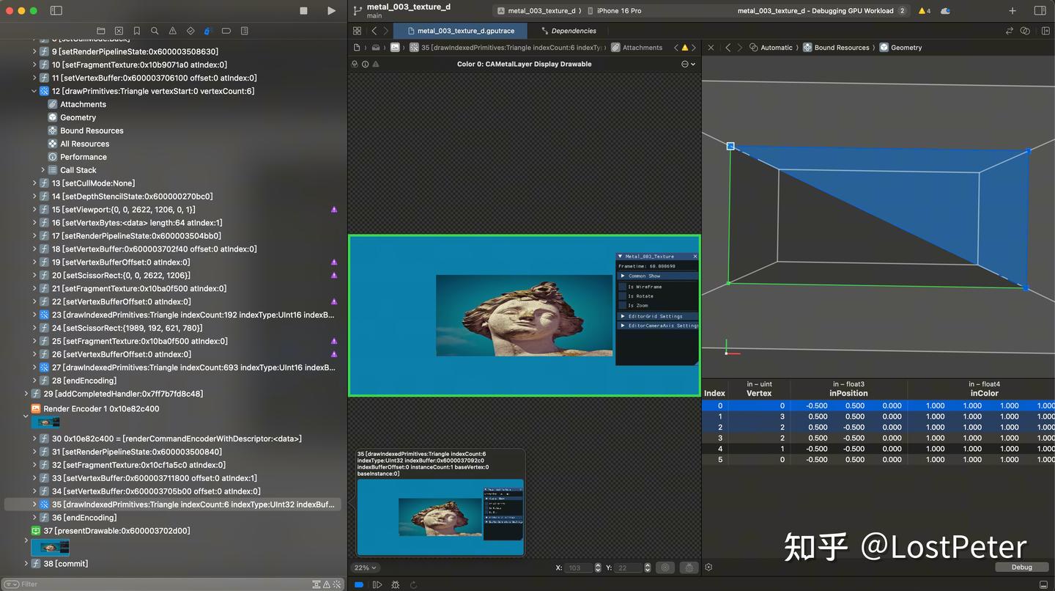
Task: Open the Breakpoint navigator icon
Action: [x=226, y=31]
